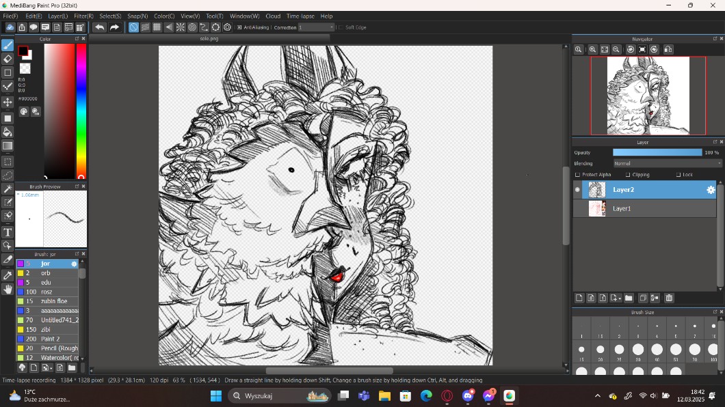725x407 pixels.
Task: Select the Move tool
Action: pos(8,102)
